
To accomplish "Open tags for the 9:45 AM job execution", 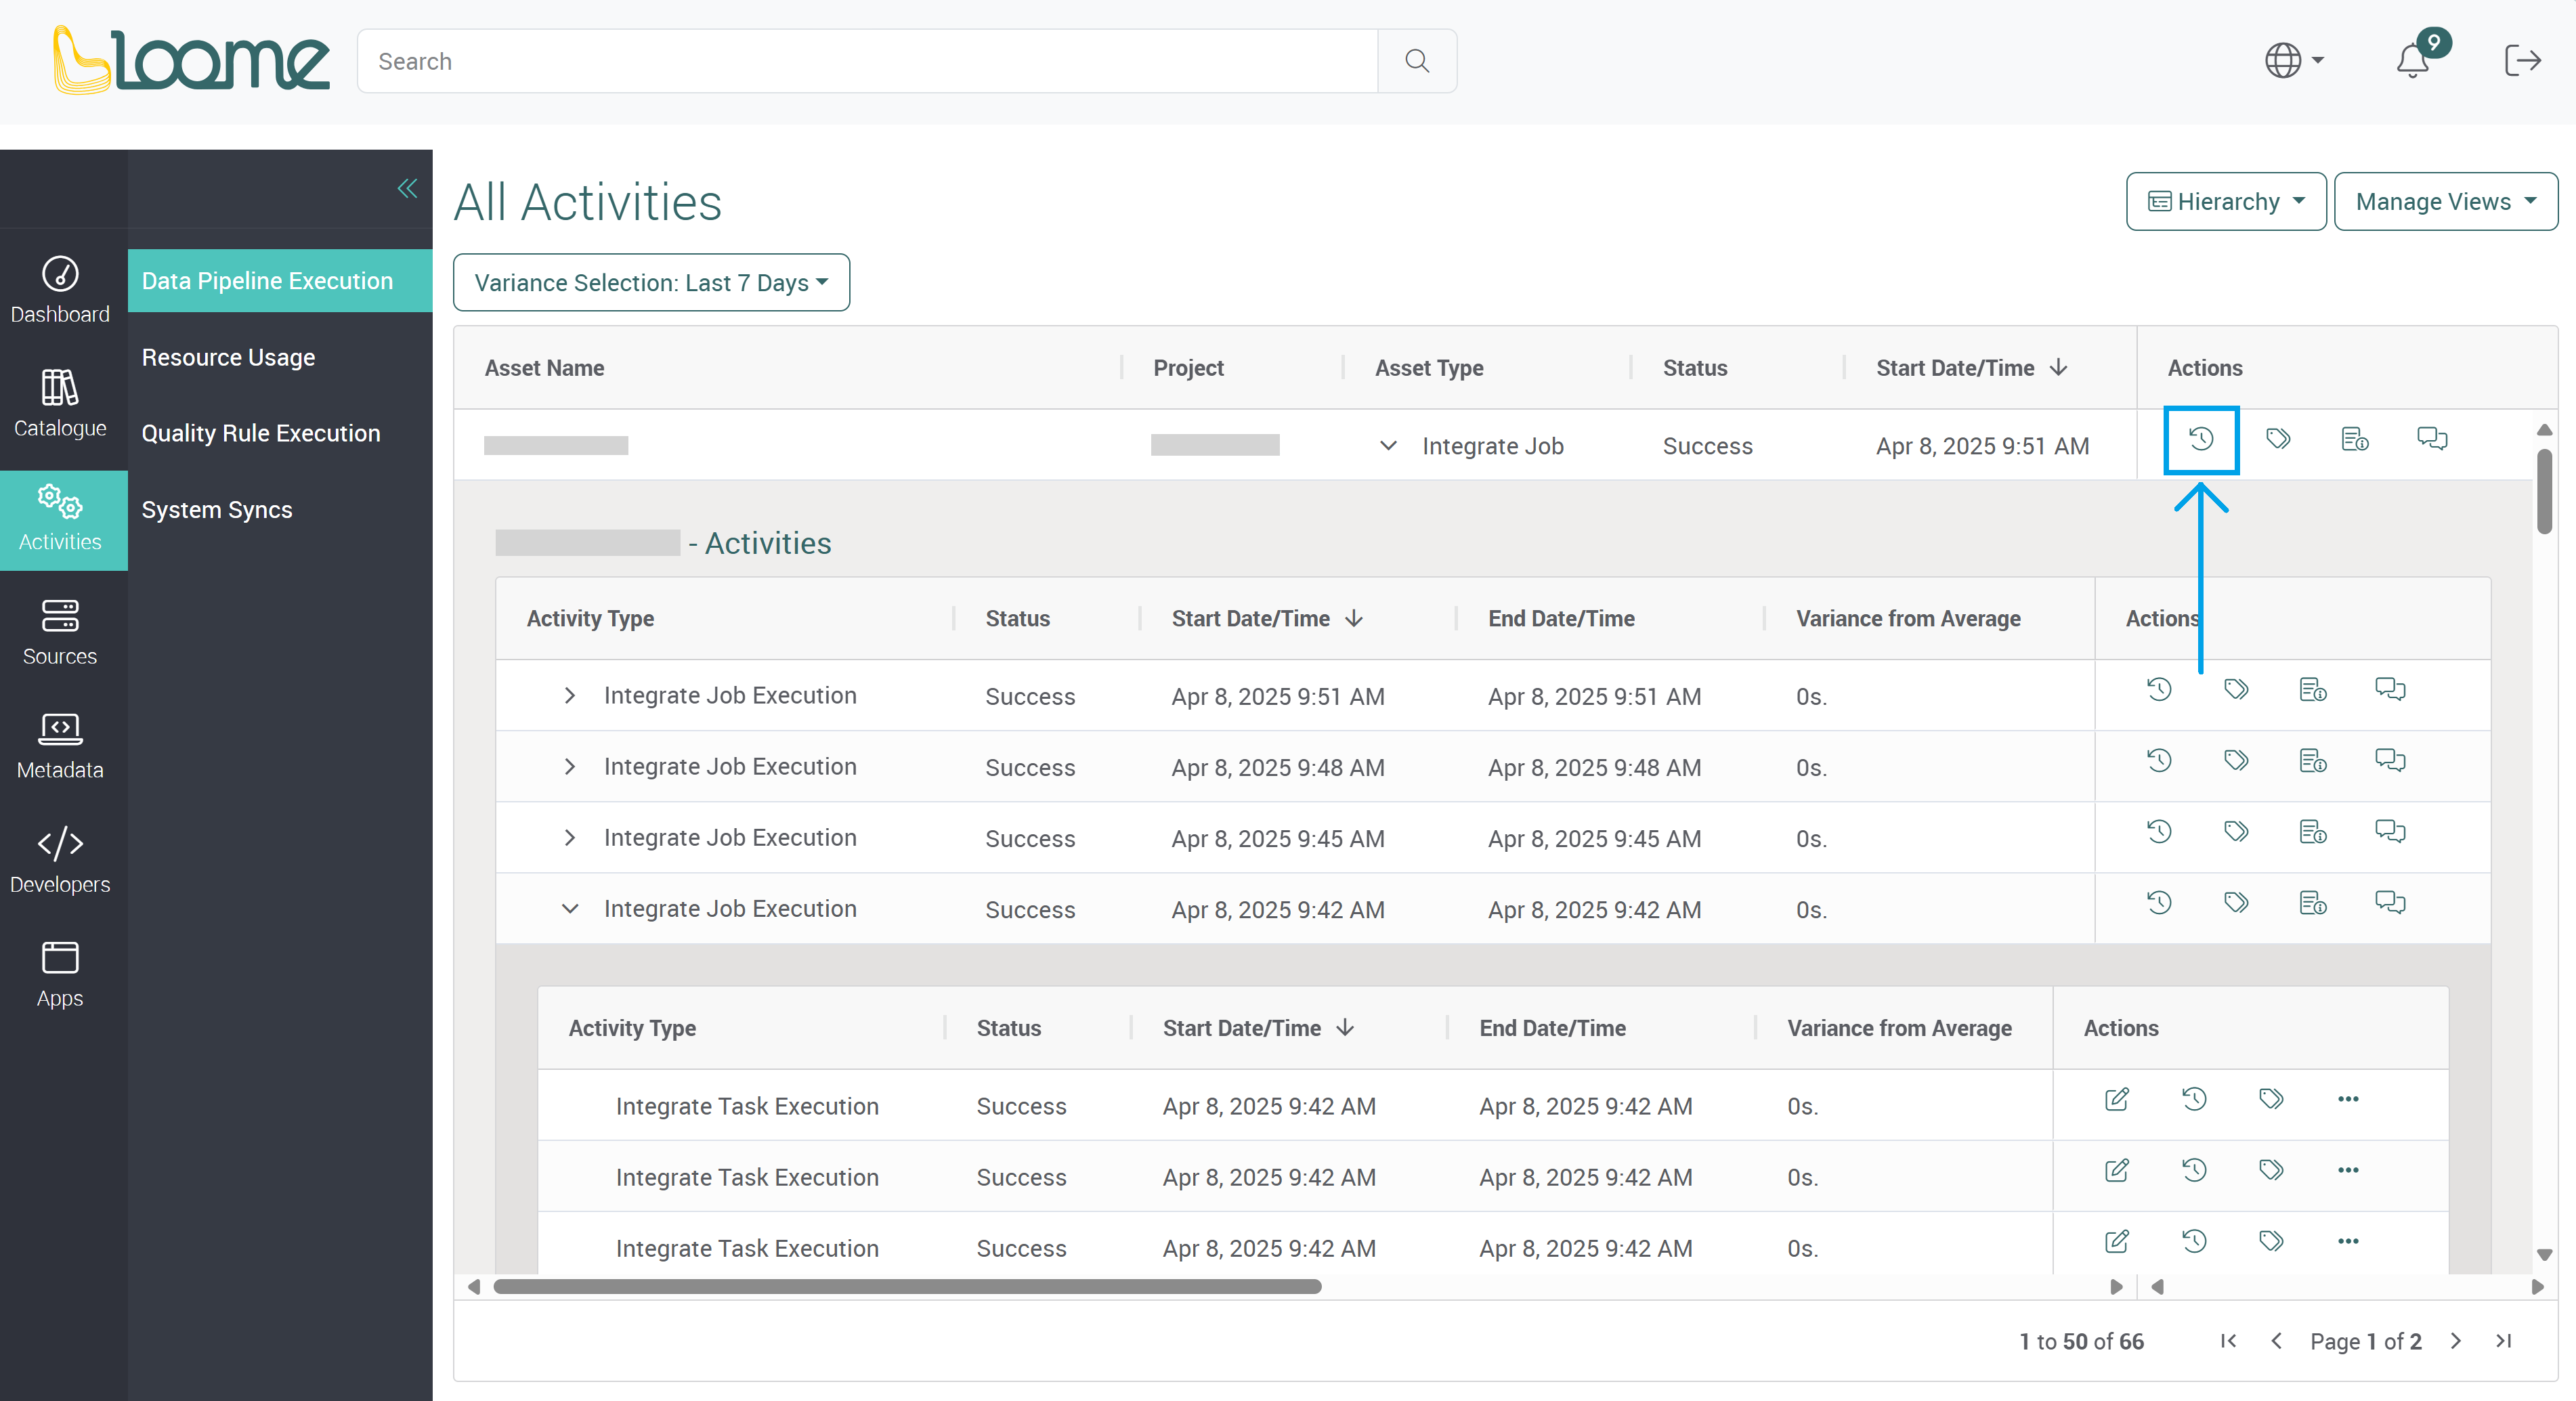I will click(x=2236, y=832).
